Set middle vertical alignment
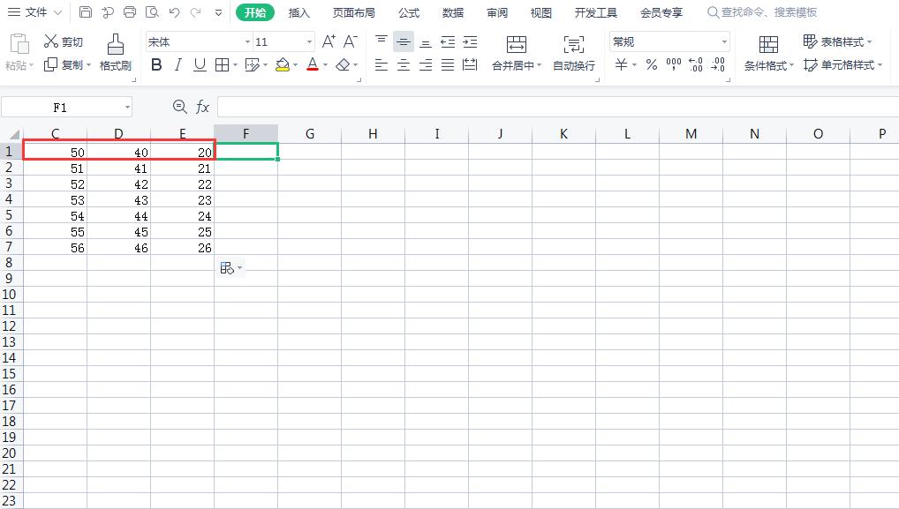Viewport: 899px width, 509px height. pos(403,41)
